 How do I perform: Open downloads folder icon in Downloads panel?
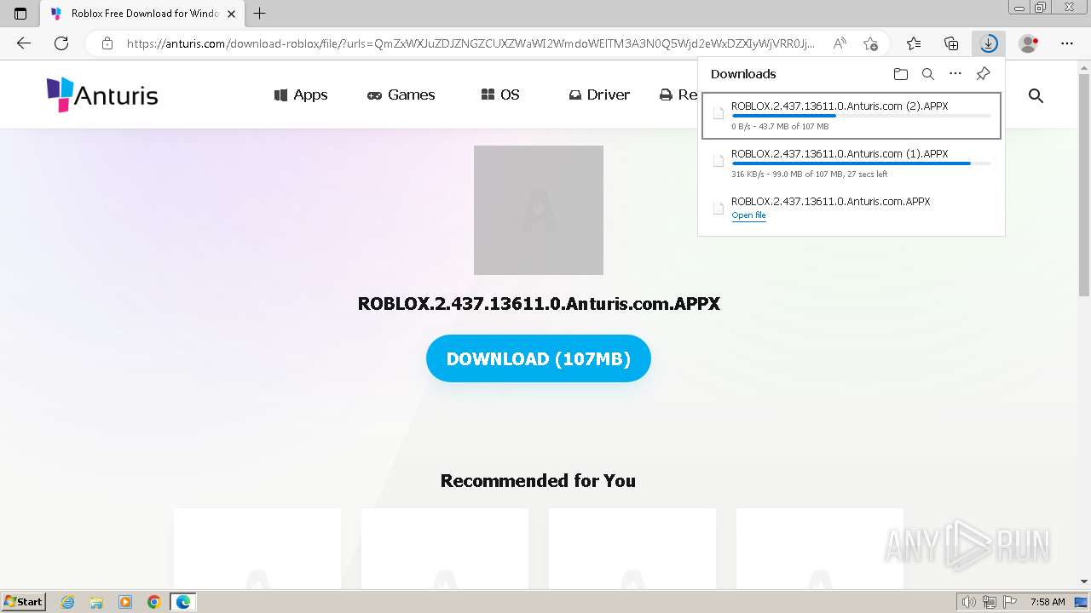pos(901,74)
